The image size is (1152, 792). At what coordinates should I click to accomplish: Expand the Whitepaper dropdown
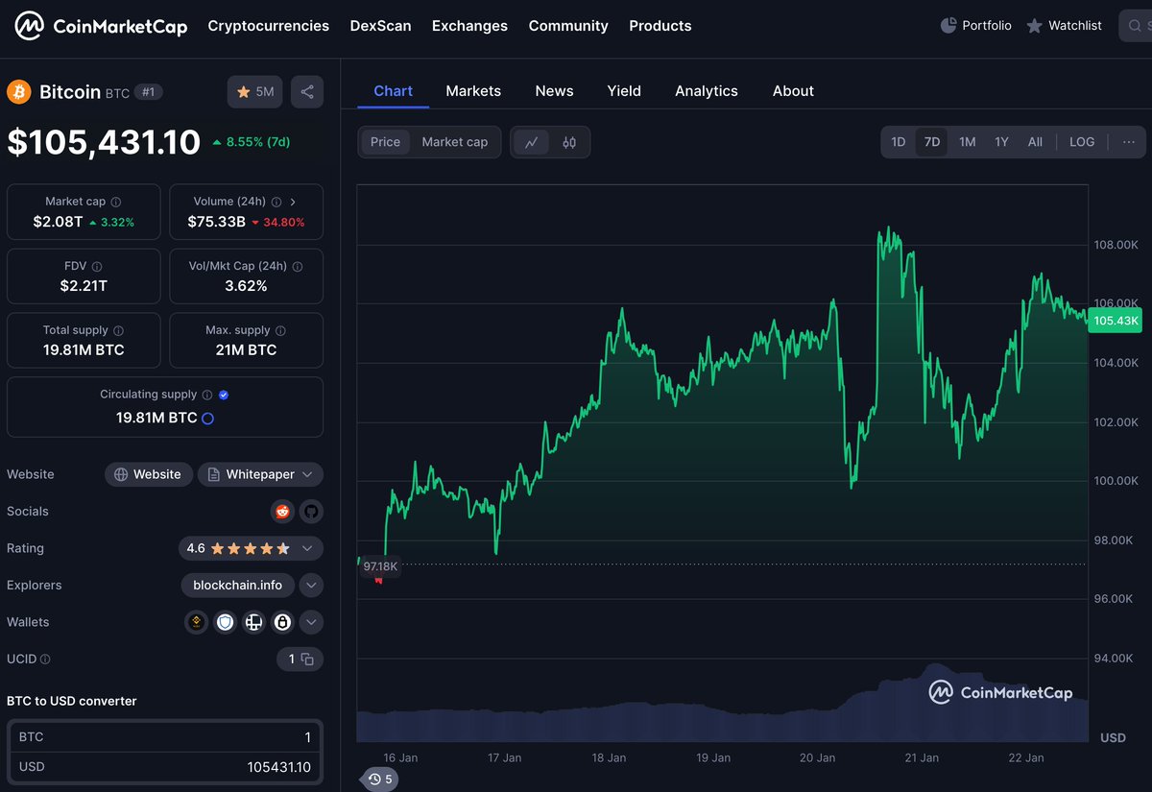260,474
